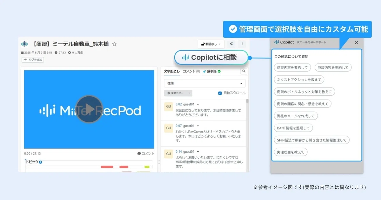Switch to the 文字起こし tab

pyautogui.click(x=172, y=72)
